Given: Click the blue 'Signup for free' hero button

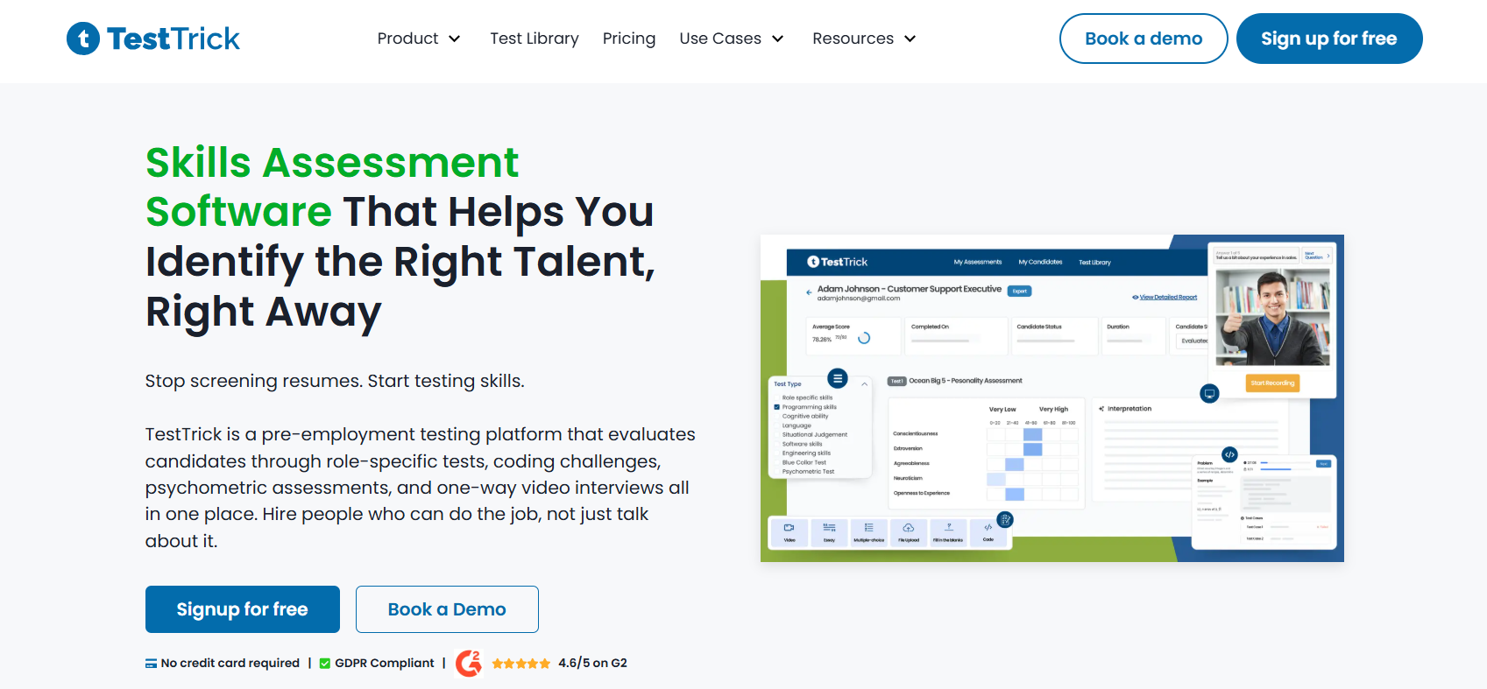Looking at the screenshot, I should [243, 609].
